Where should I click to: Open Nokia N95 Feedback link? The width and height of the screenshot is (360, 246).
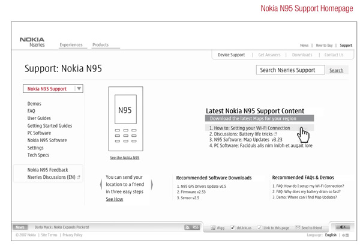point(47,170)
